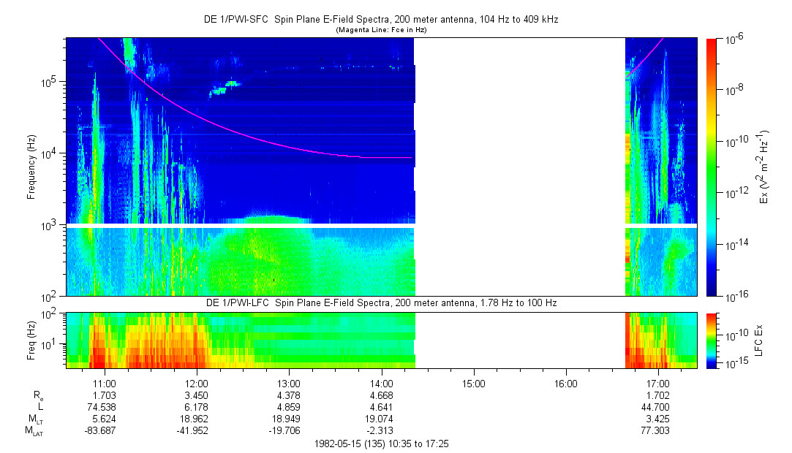Screen dimensions: 792x453
Task: Click the Freq (Hz) label of LFC panel
Action: coord(32,340)
